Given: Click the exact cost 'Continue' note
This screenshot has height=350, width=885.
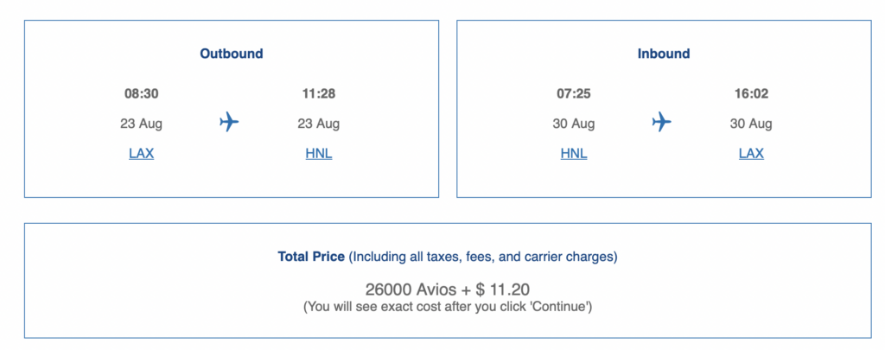Looking at the screenshot, I should 447,307.
